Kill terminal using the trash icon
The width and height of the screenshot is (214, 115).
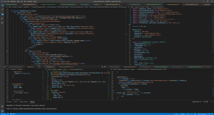207,101
